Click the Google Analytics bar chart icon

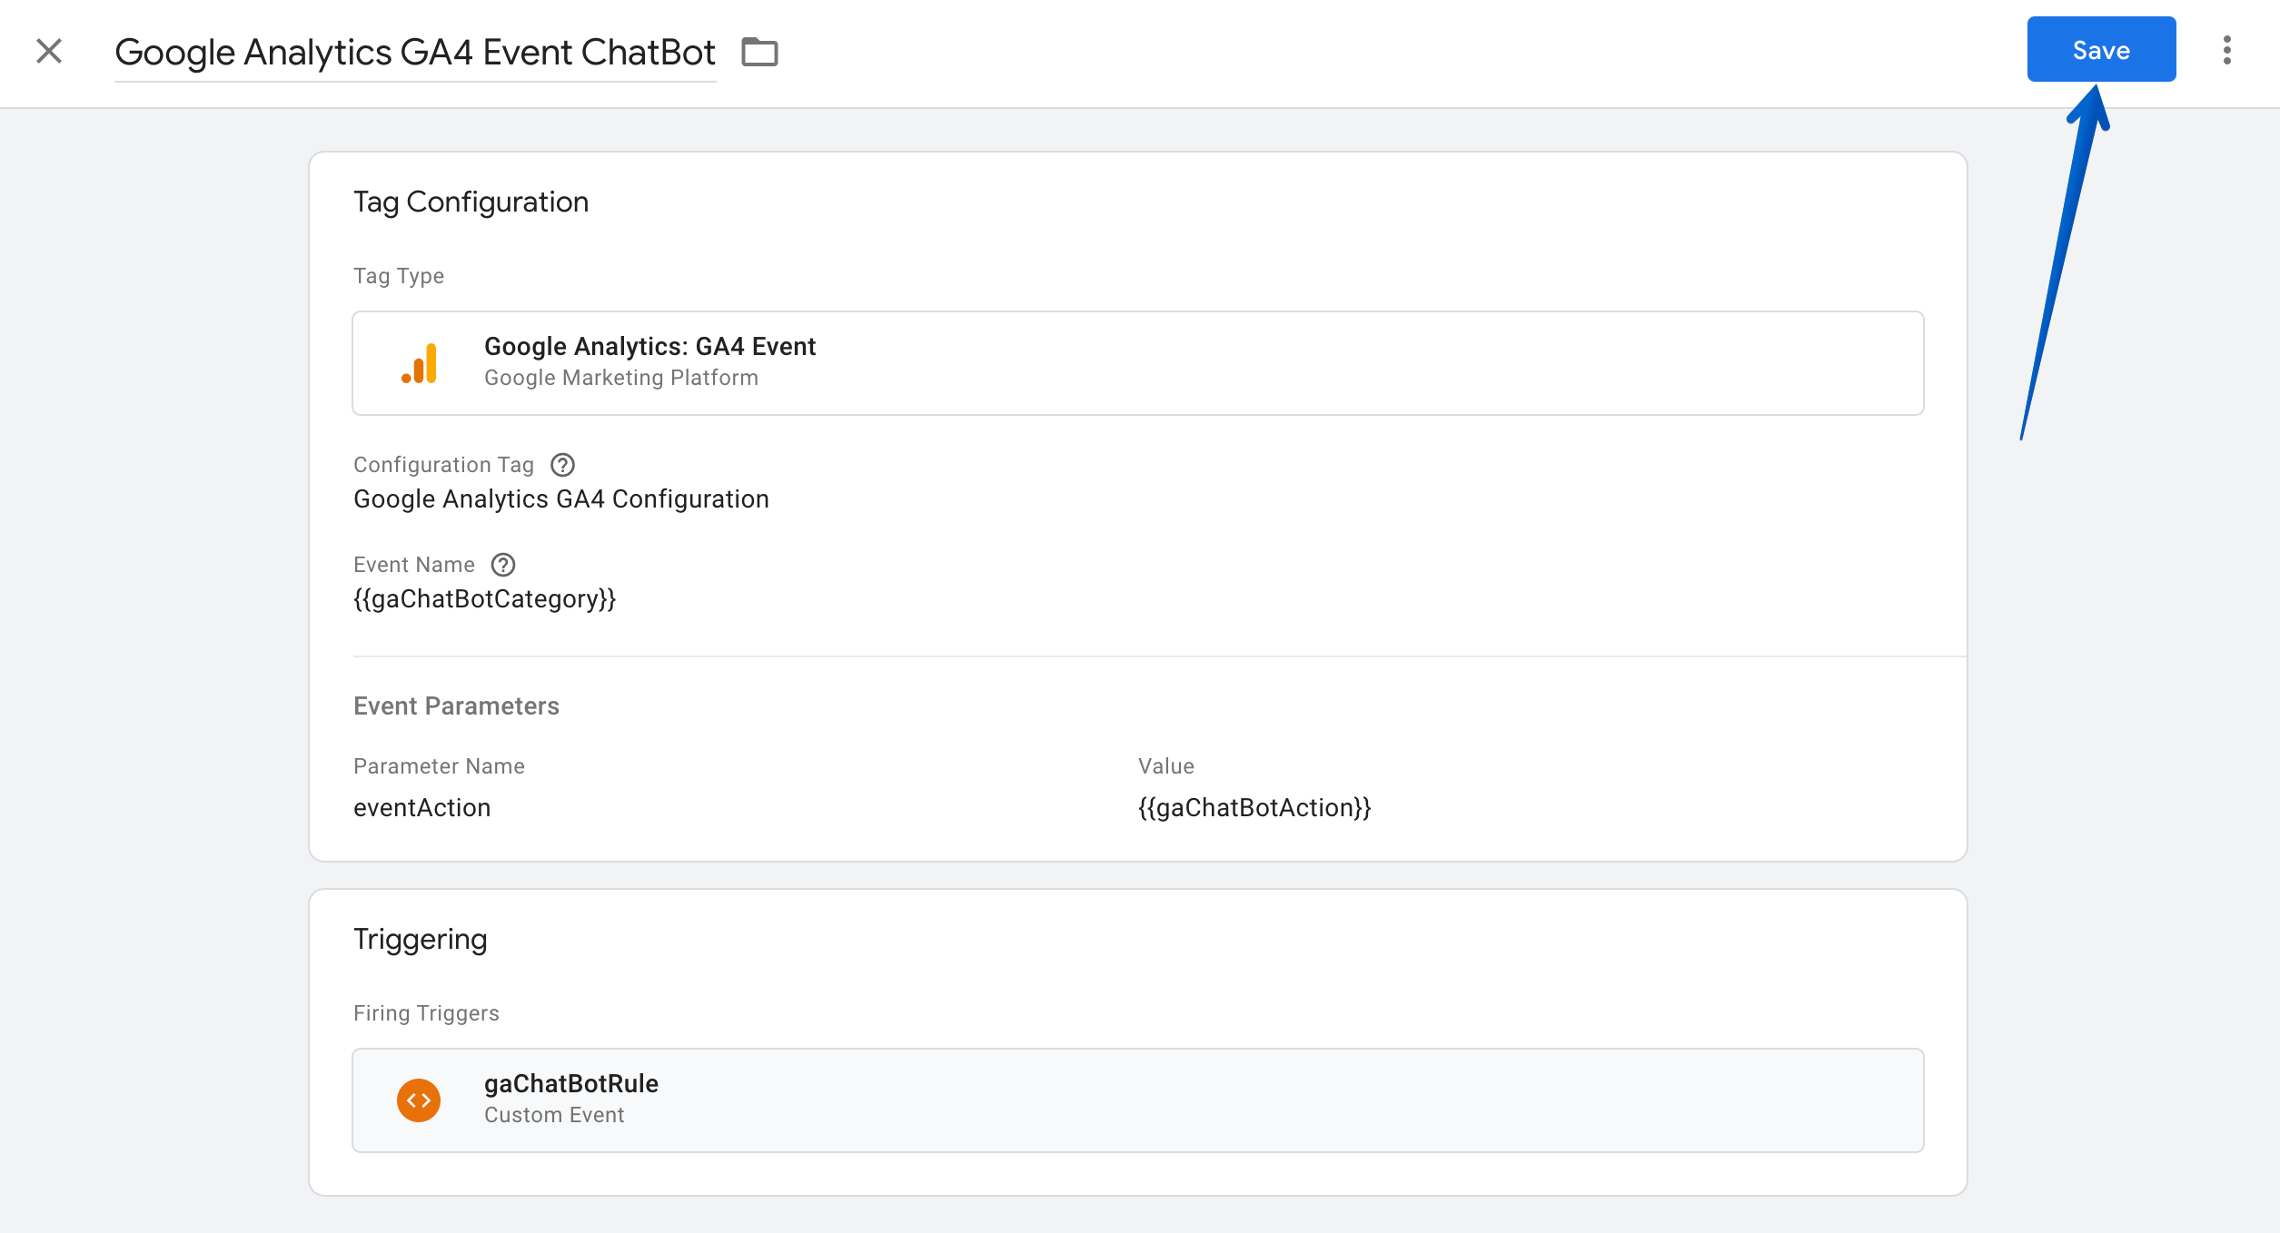tap(420, 363)
